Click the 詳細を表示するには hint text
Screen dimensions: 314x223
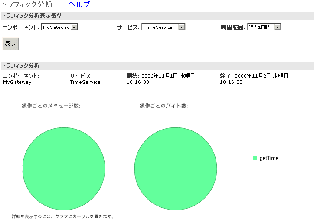[x=63, y=216]
